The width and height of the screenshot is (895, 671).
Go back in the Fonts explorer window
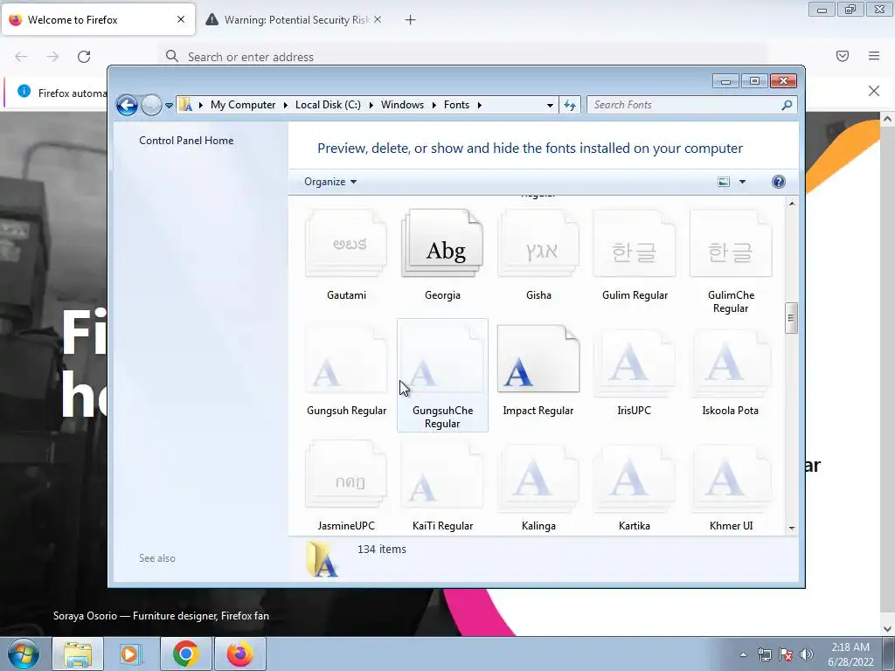coord(127,105)
